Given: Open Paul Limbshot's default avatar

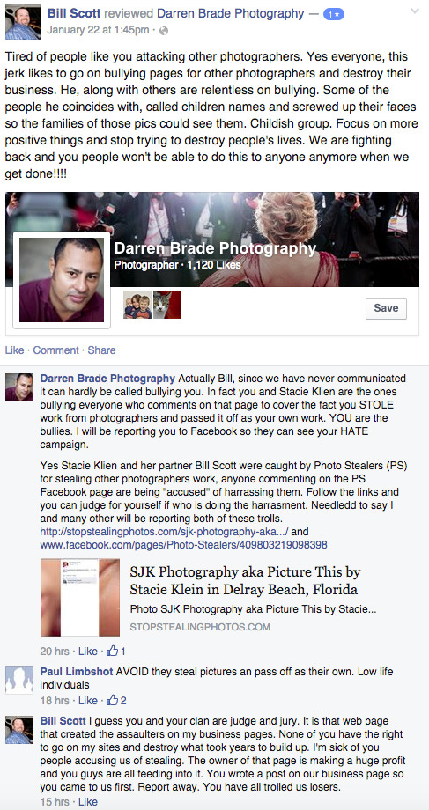Looking at the screenshot, I should [x=19, y=680].
